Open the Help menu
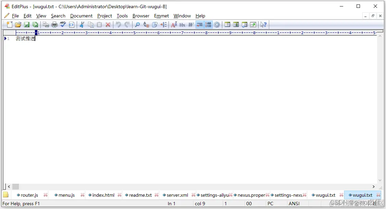 tap(200, 16)
